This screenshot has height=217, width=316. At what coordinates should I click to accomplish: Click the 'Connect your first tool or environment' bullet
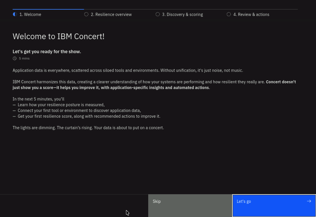[x=79, y=111]
